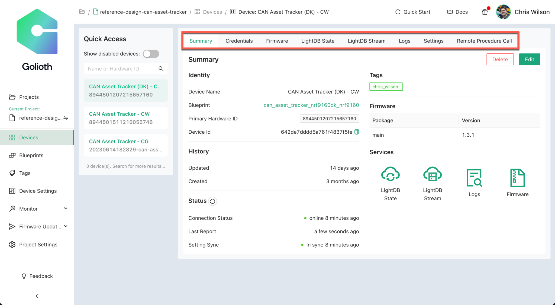Switch to the LightDB Stream tab
Viewport: 555px width, 305px height.
(366, 41)
